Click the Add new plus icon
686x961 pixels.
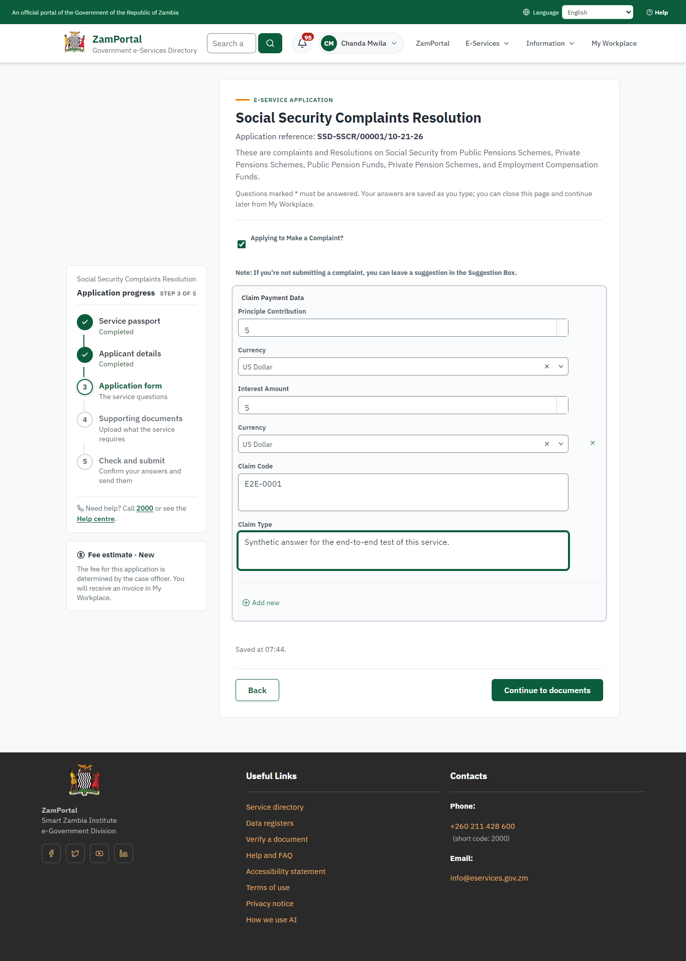(246, 603)
